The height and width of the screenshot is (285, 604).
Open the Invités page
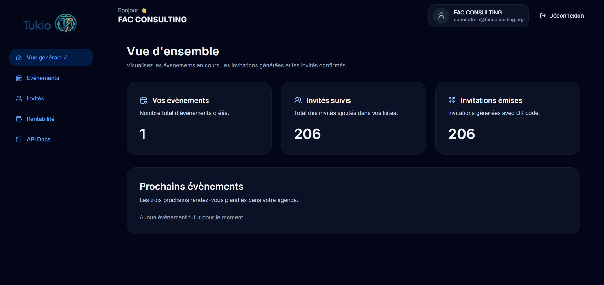[35, 98]
